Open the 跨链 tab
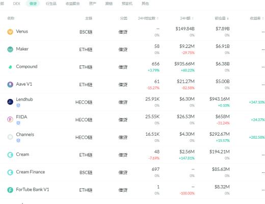This screenshot has height=204, width=265. click(109, 4)
